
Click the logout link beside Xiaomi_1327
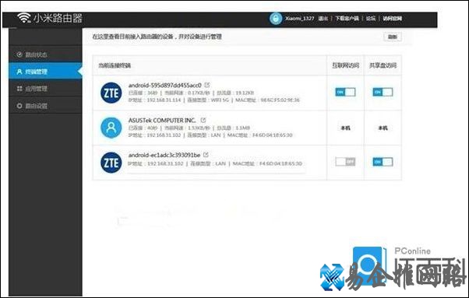pyautogui.click(x=323, y=18)
